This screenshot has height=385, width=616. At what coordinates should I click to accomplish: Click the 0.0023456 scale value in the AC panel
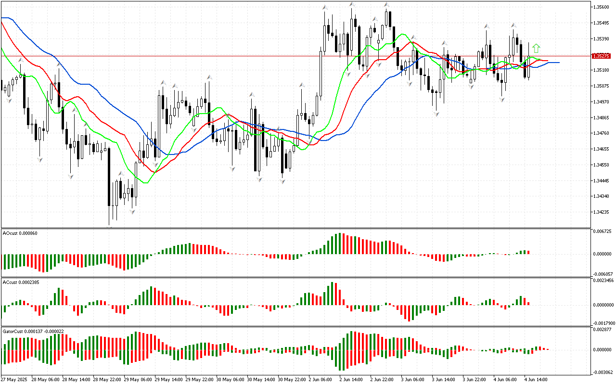click(x=603, y=280)
